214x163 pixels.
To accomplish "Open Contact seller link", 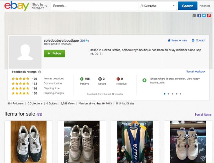I will pos(200,41).
